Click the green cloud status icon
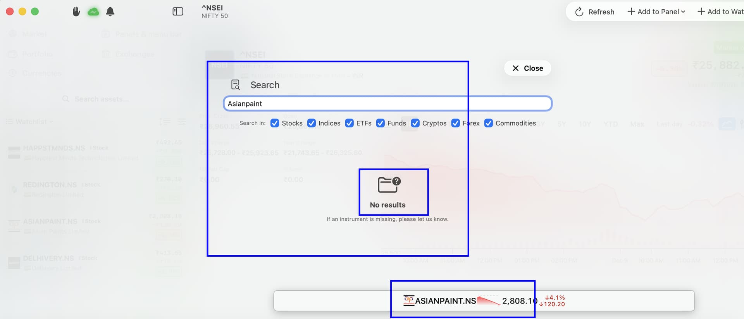The image size is (744, 319). click(93, 12)
